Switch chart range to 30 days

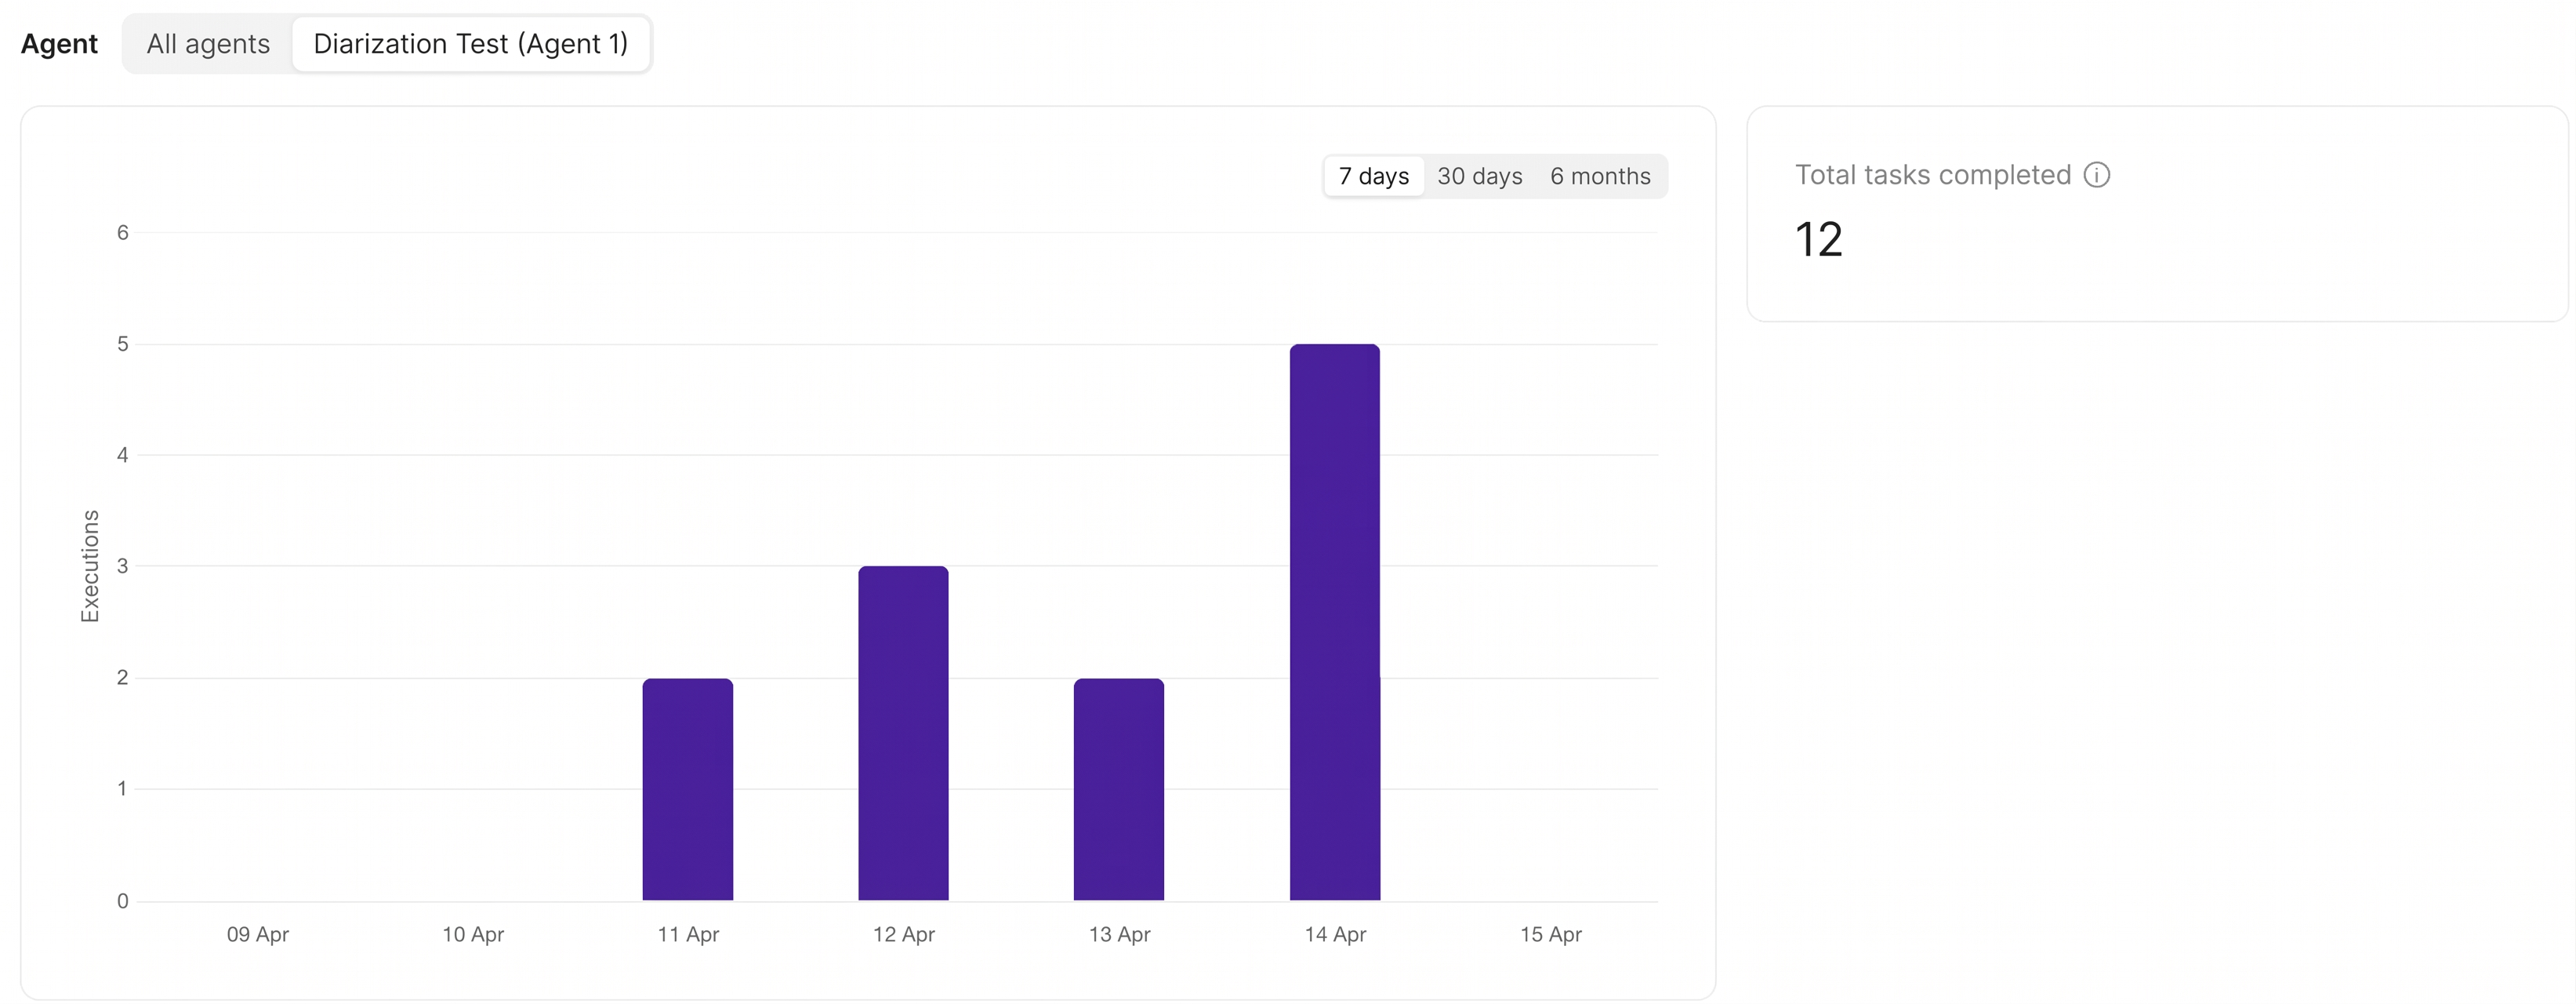pos(1479,176)
